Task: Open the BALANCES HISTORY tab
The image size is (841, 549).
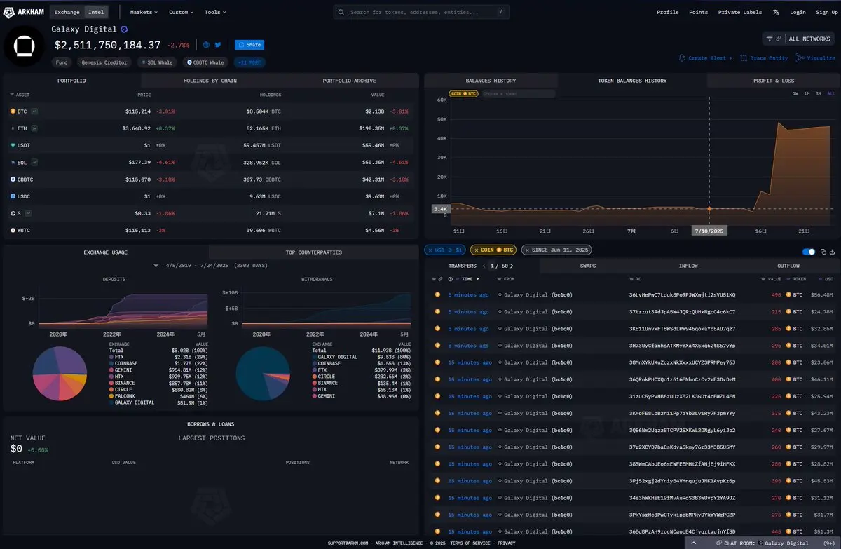Action: [491, 81]
